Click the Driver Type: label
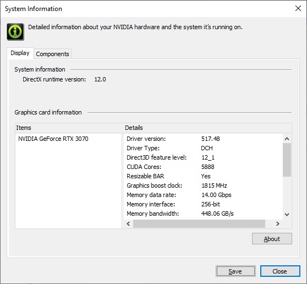Viewport: 307px width, 284px height. coord(143,148)
